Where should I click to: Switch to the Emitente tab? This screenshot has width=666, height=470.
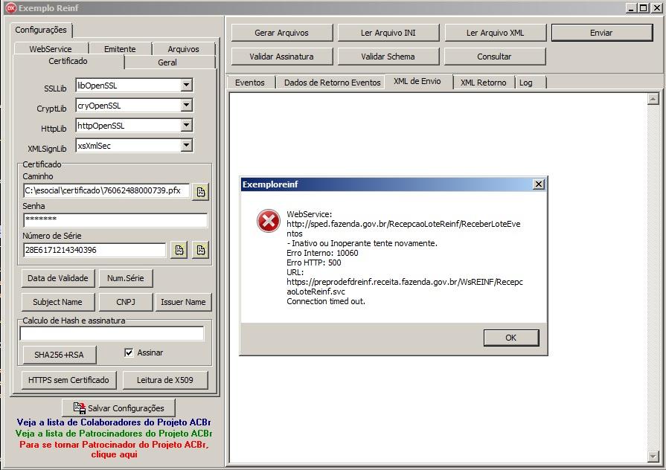click(120, 49)
